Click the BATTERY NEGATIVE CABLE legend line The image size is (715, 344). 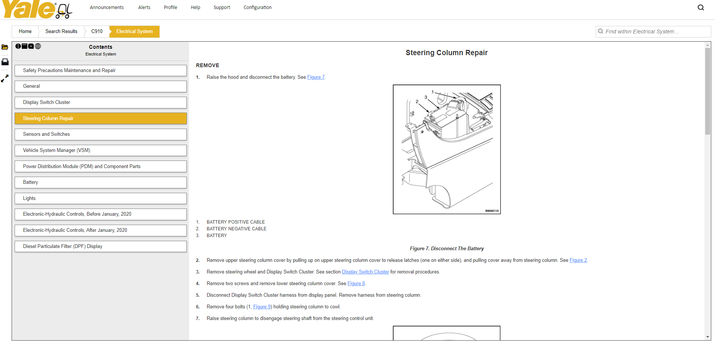[x=236, y=229]
